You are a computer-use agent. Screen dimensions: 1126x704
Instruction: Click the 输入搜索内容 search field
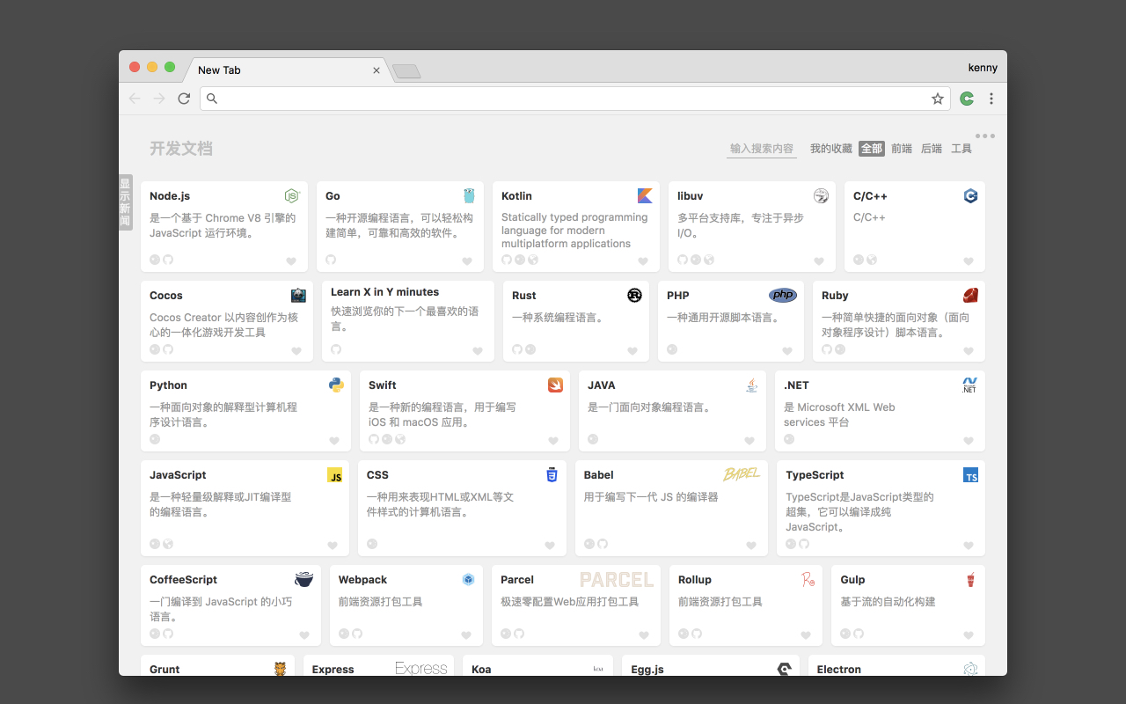pos(762,149)
